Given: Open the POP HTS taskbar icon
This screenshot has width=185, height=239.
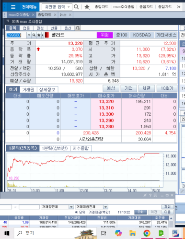Looking at the screenshot, I should [175, 233].
